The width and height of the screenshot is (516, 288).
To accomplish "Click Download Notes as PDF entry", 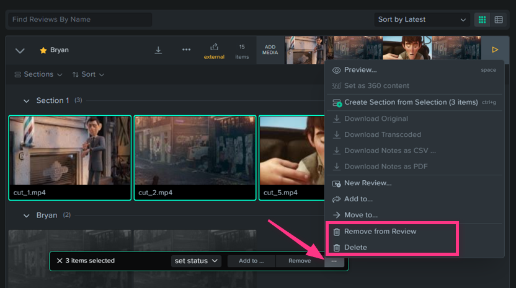I will click(415, 167).
